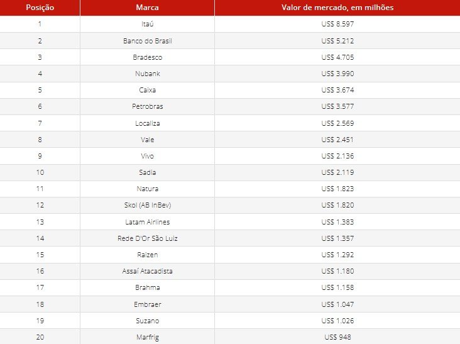460x344 pixels.
Task: Click the Marca column header
Action: 147,8
